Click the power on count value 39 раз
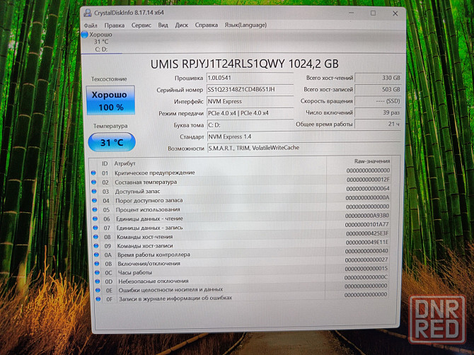This screenshot has height=355, width=474. click(x=378, y=112)
